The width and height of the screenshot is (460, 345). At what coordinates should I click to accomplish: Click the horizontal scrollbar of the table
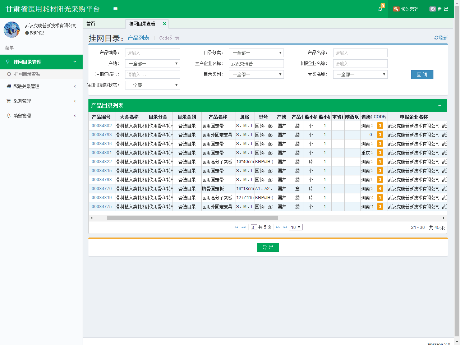[192, 218]
